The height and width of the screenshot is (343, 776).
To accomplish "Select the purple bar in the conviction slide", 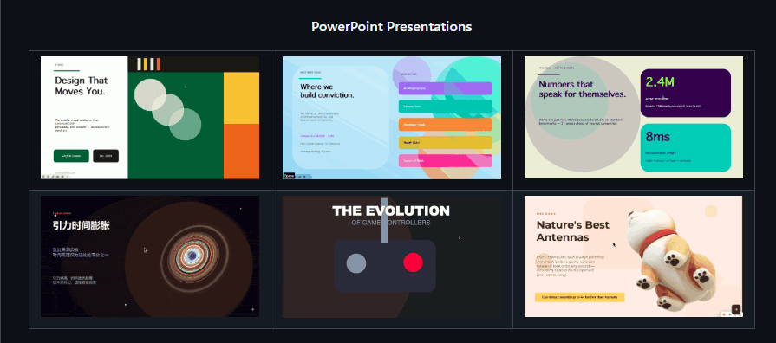I will [446, 88].
